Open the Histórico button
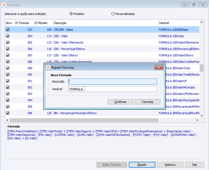209x170 pixels. (x=170, y=165)
